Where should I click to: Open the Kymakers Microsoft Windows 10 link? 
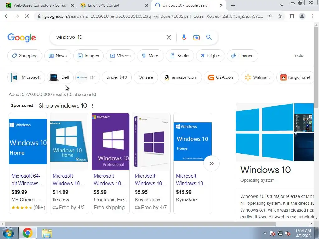pyautogui.click(x=192, y=180)
